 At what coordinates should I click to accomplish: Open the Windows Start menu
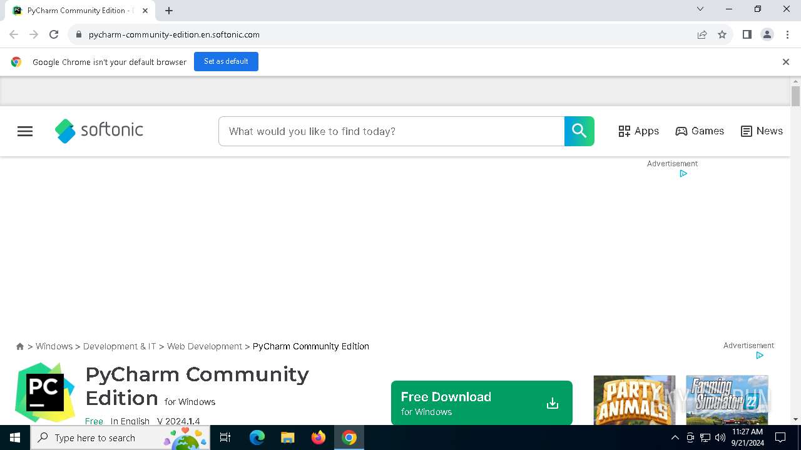pos(15,437)
